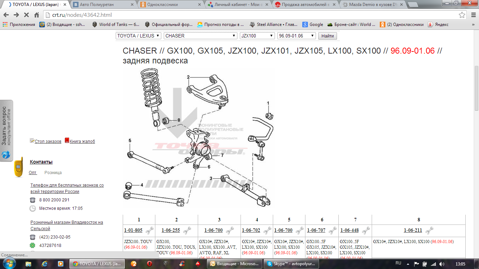
Task: Launch Internet Explorer from the taskbar
Action: 44,263
